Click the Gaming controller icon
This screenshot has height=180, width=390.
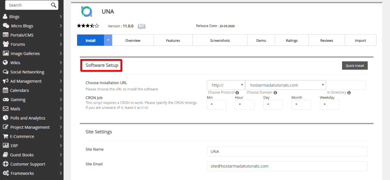[6, 99]
